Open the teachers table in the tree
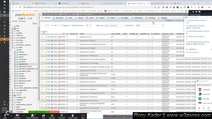Viewport: 212px width, 119px height. pyautogui.click(x=22, y=83)
